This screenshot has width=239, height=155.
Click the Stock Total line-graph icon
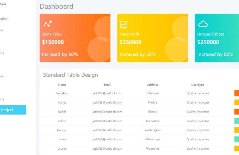point(47,24)
